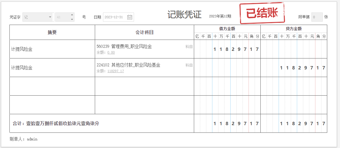Click the 附单据 count input box
Screen dimensions: 340x148
click(x=317, y=17)
